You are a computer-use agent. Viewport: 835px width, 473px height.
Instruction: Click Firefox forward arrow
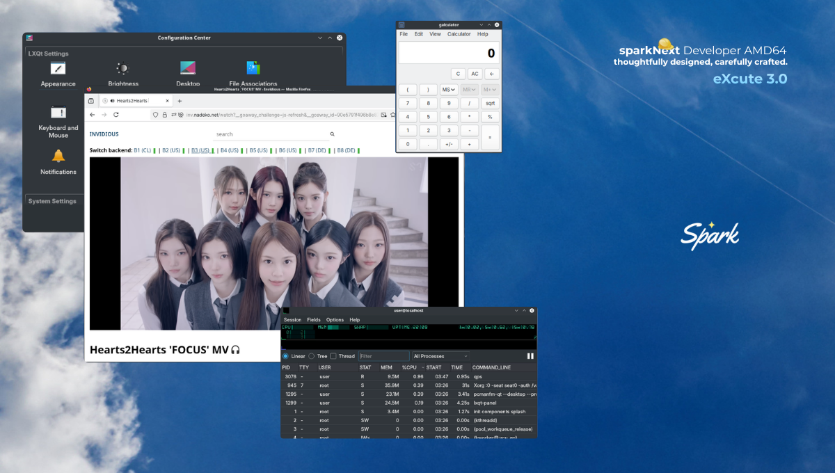coord(104,115)
